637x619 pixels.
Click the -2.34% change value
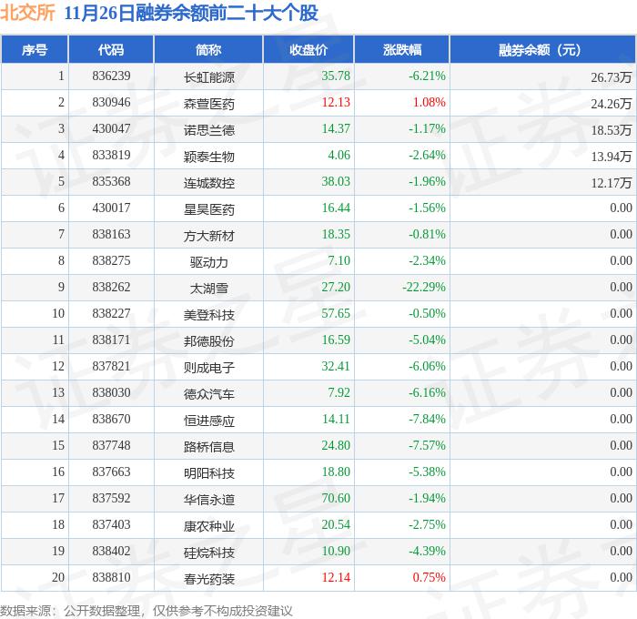(427, 260)
